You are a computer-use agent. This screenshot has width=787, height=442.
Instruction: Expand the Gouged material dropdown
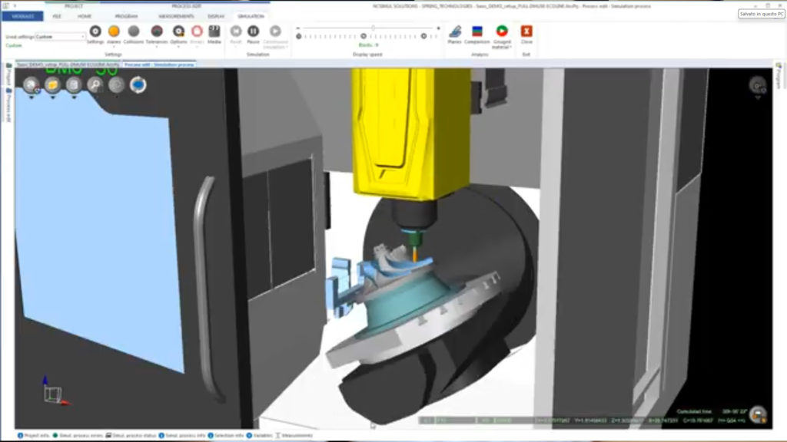pyautogui.click(x=502, y=46)
